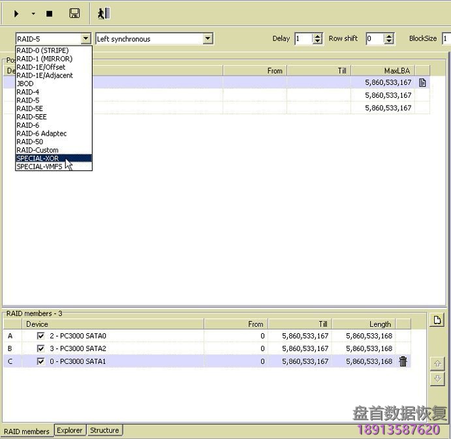The width and height of the screenshot is (451, 439).
Task: Pick RAID-5EE in the dropdown list
Action: click(x=54, y=117)
